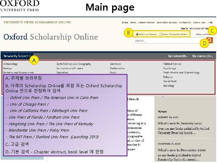This screenshot has width=217, height=163.
Task: Click the '90 new books published' news text
Action: pyautogui.click(x=179, y=157)
